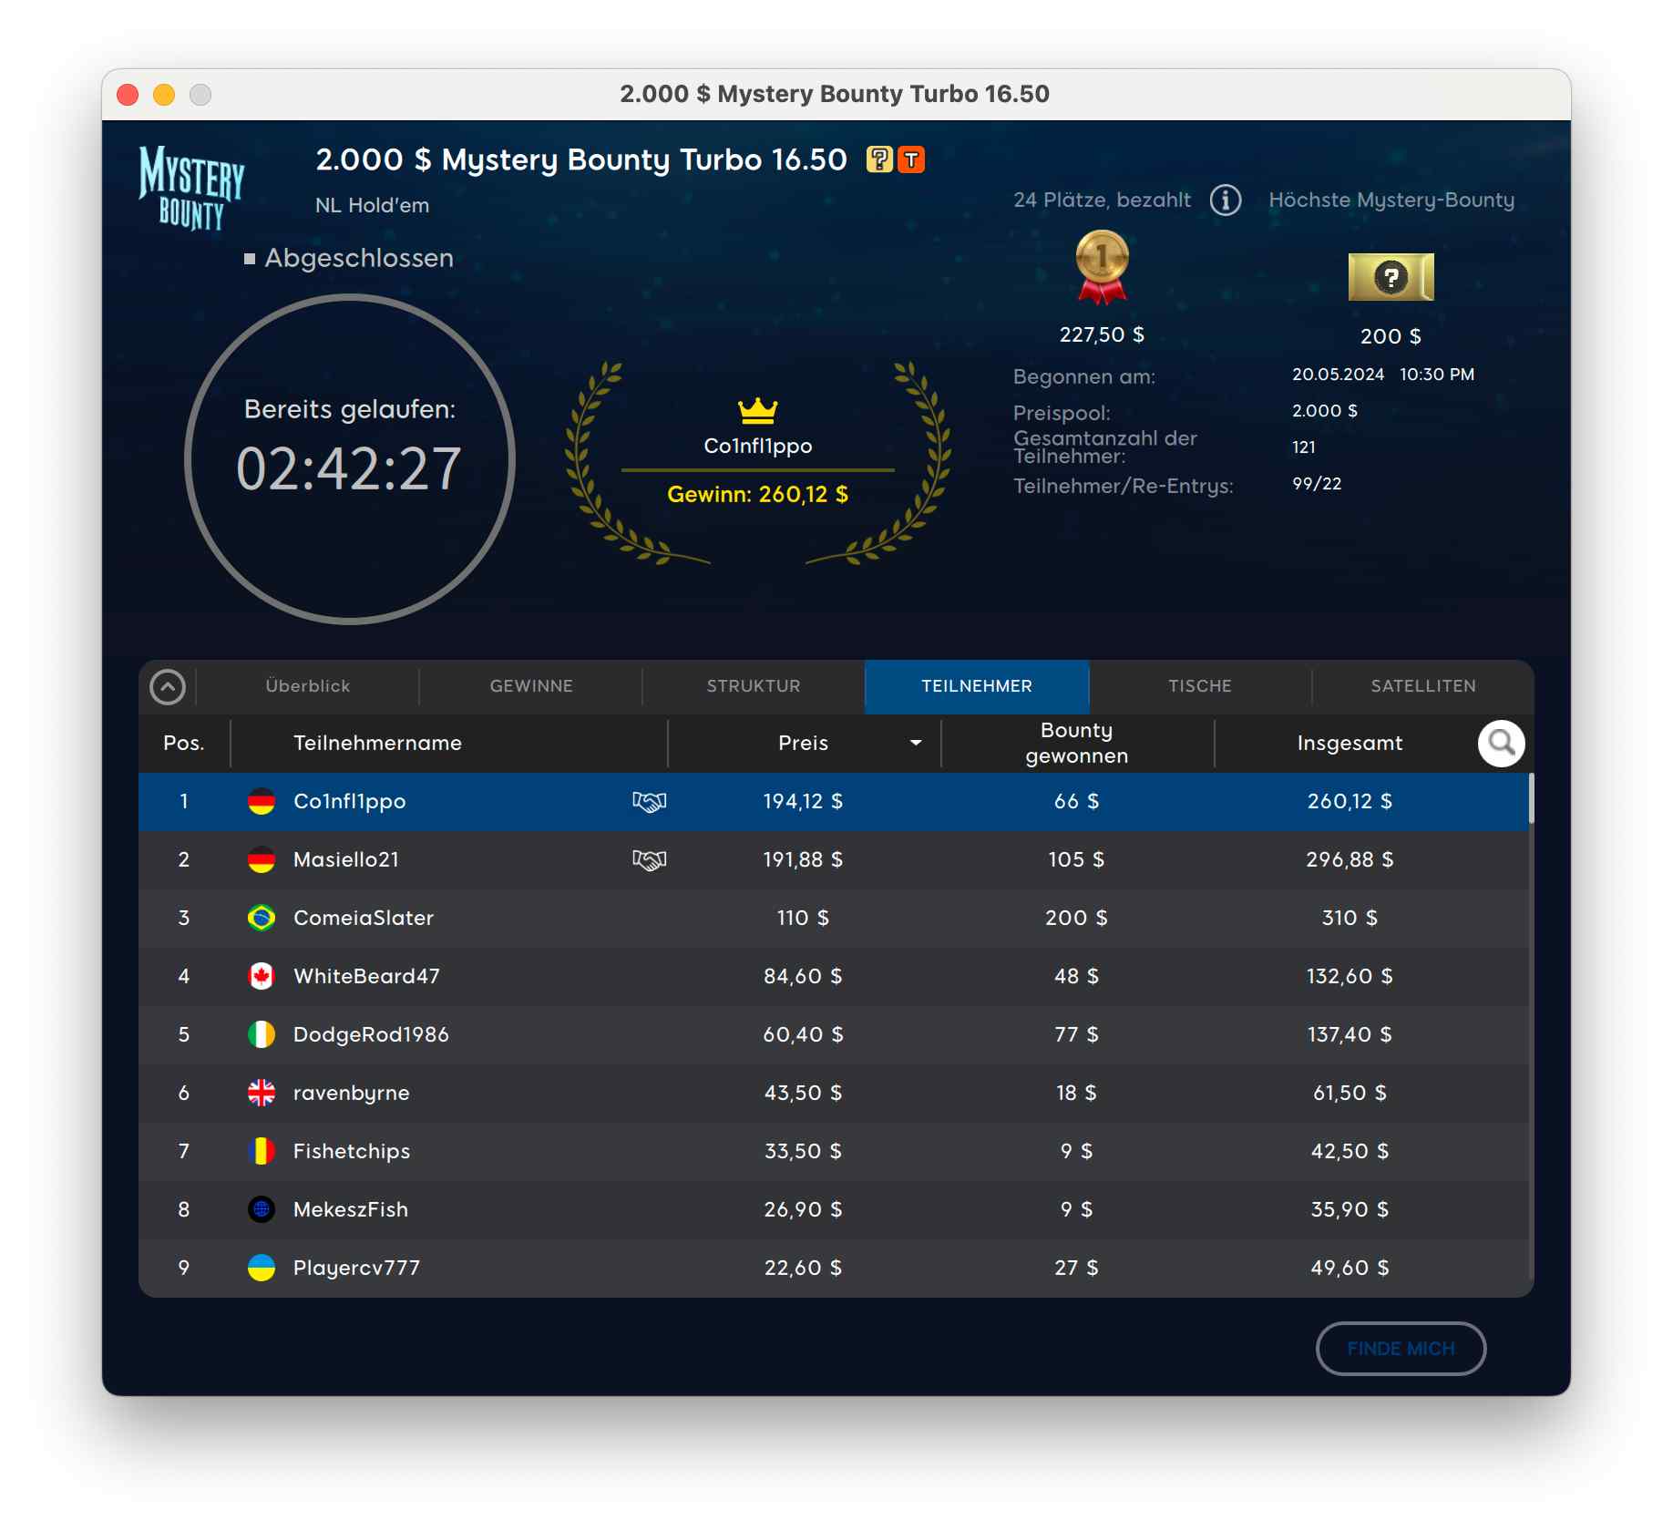Click the handshake icon in Masiello21 row

649,860
